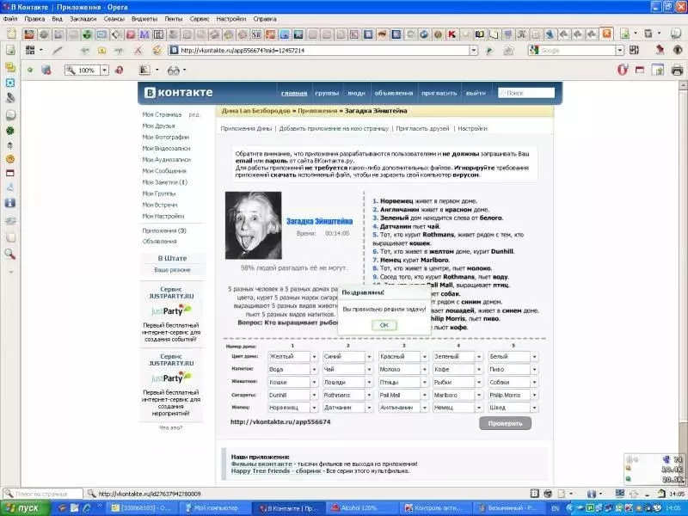Viewport: 688px width, 516px height.
Task: Click the red pushpin icon in the toolbar
Action: point(660,51)
